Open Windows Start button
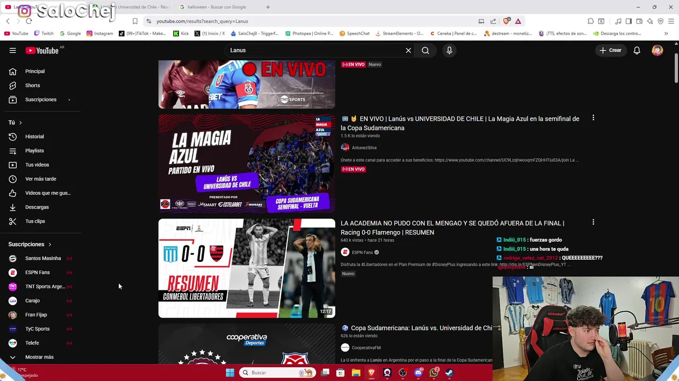The image size is (679, 381). (x=230, y=373)
